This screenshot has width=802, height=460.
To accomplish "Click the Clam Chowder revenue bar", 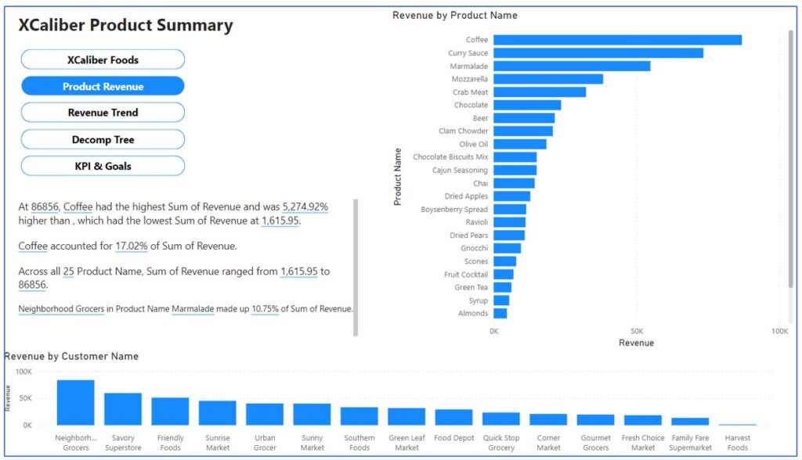I will pyautogui.click(x=523, y=131).
